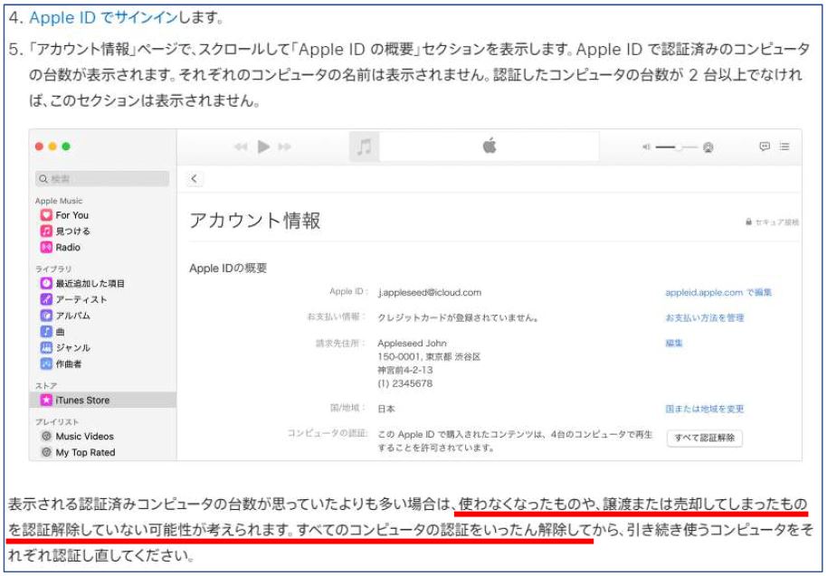
Task: Click the Appleseed John name text
Action: 412,343
